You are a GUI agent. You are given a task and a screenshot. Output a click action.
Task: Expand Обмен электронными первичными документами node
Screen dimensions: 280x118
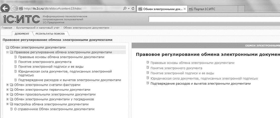(x=7, y=90)
